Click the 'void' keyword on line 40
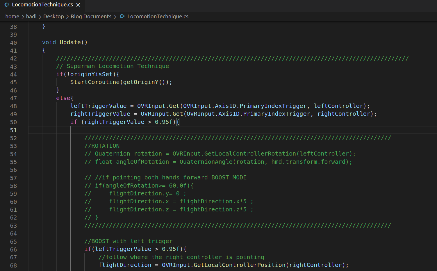 [x=49, y=42]
